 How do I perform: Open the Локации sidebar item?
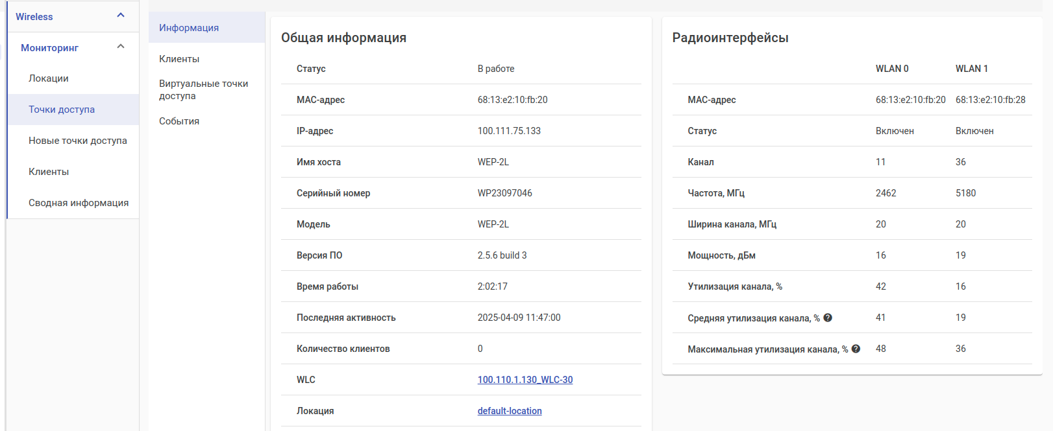tap(49, 78)
